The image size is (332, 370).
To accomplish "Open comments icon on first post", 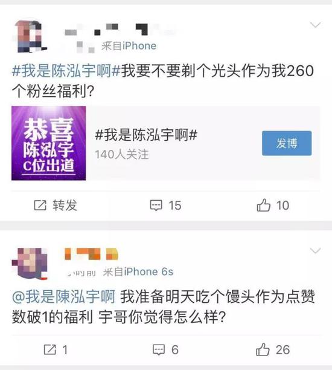I will click(156, 206).
